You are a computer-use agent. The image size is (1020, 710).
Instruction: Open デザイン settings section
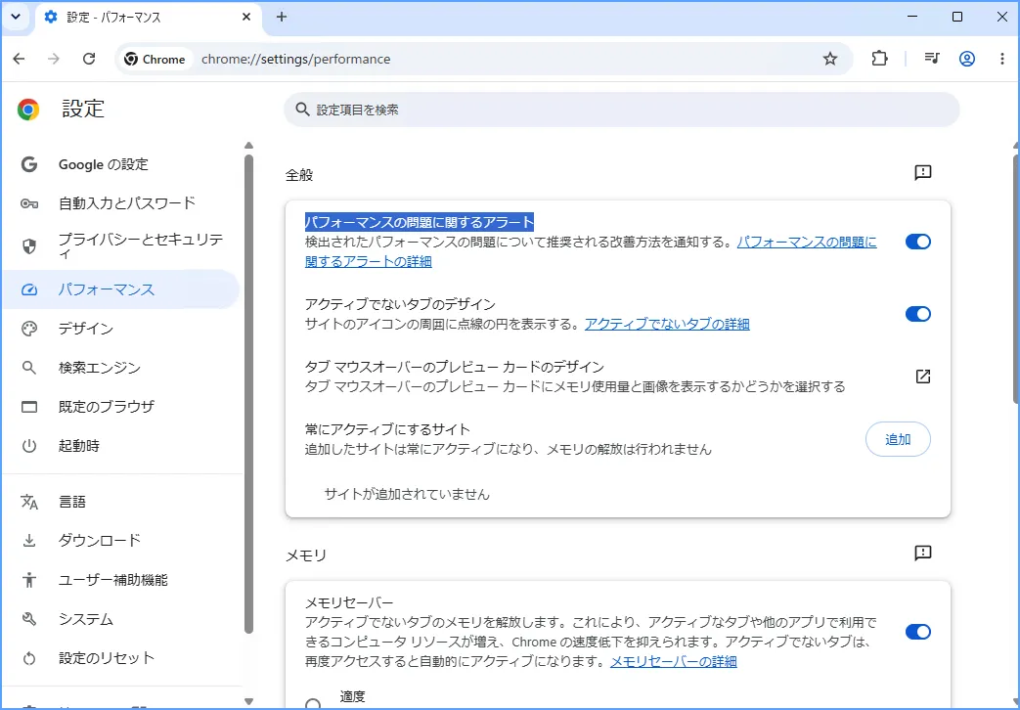[x=121, y=329]
